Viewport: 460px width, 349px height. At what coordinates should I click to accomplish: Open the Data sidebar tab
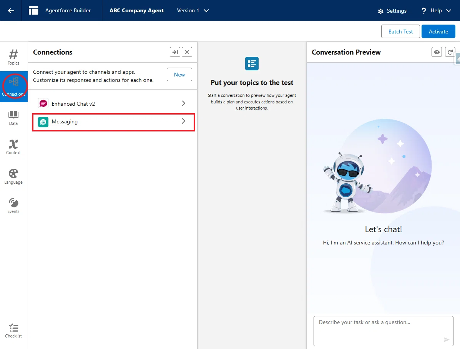tap(13, 118)
